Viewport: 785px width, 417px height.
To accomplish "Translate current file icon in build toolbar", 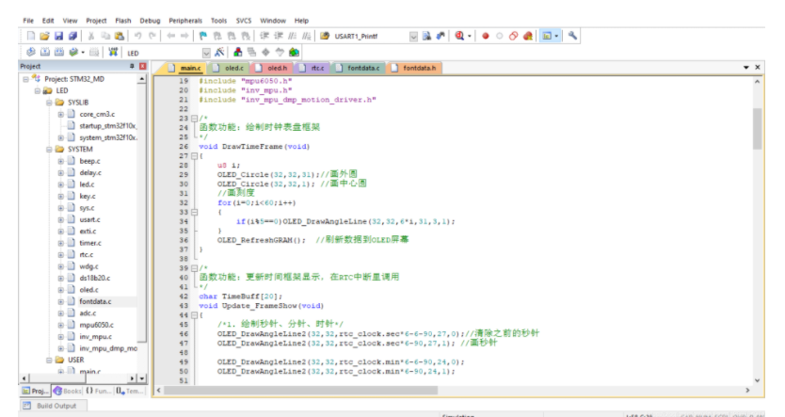I will point(31,52).
